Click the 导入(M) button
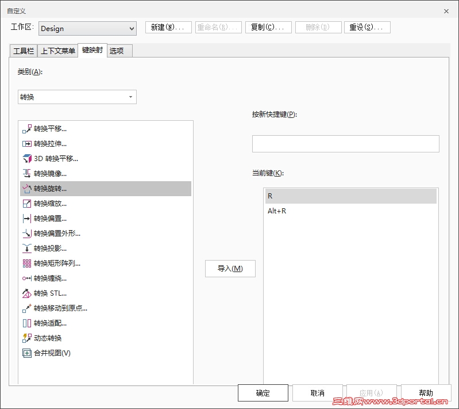The width and height of the screenshot is (459, 409). click(x=230, y=269)
